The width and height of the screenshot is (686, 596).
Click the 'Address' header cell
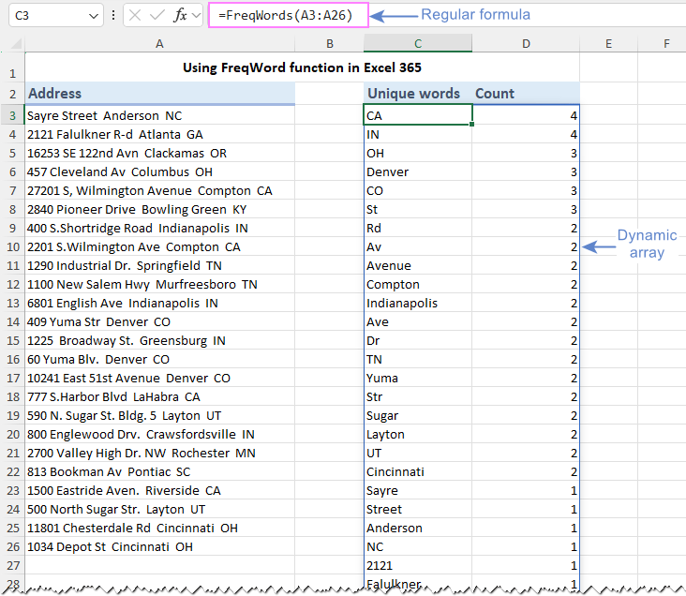pyautogui.click(x=159, y=93)
